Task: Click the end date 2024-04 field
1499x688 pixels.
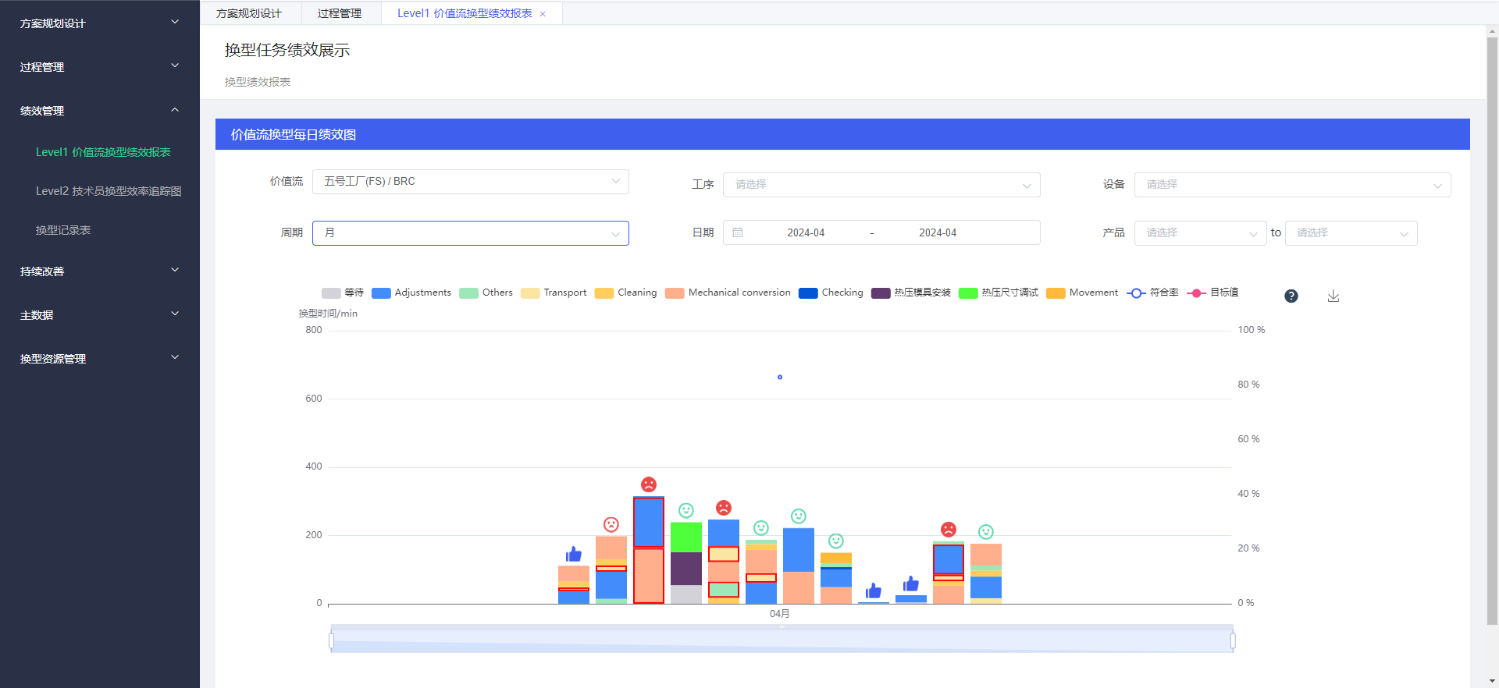Action: pyautogui.click(x=938, y=232)
